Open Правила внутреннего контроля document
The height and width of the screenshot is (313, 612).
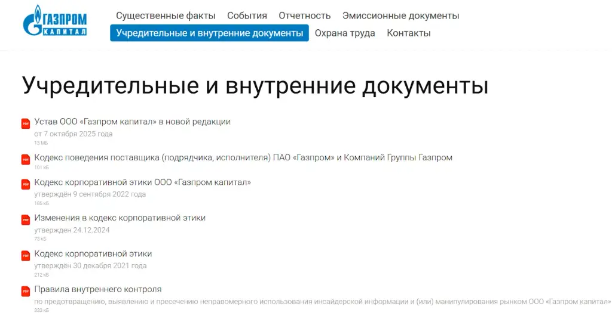point(98,290)
